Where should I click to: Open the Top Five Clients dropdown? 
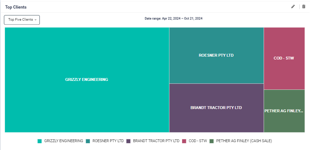pyautogui.click(x=22, y=20)
